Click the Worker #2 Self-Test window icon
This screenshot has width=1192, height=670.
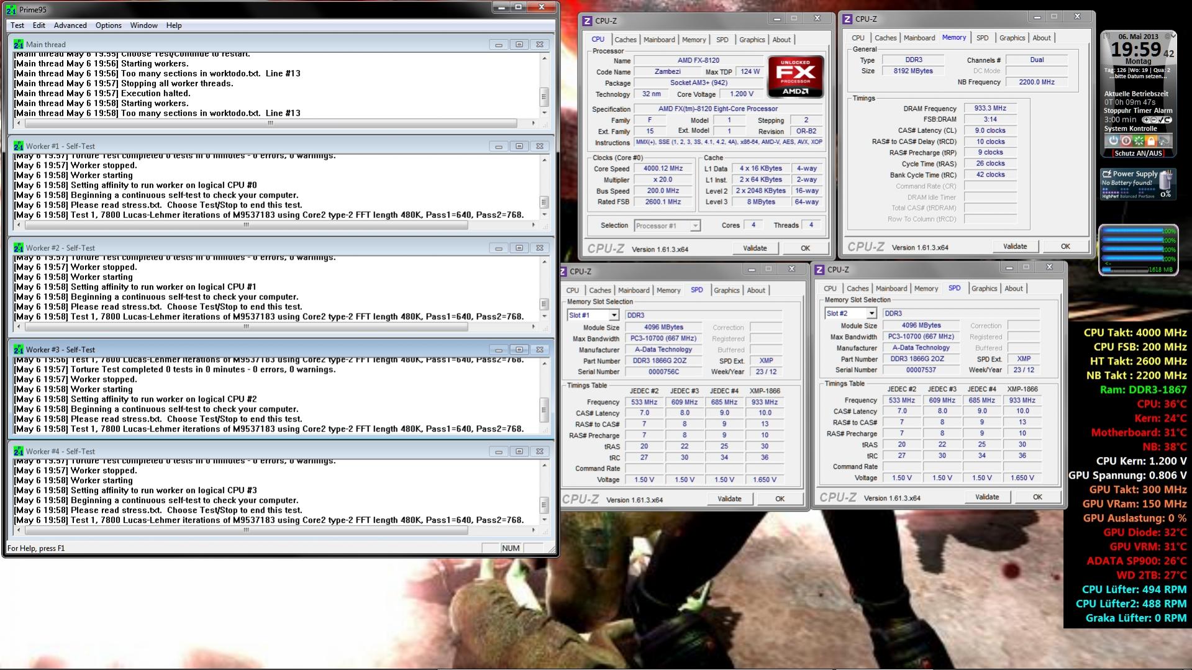coord(19,248)
